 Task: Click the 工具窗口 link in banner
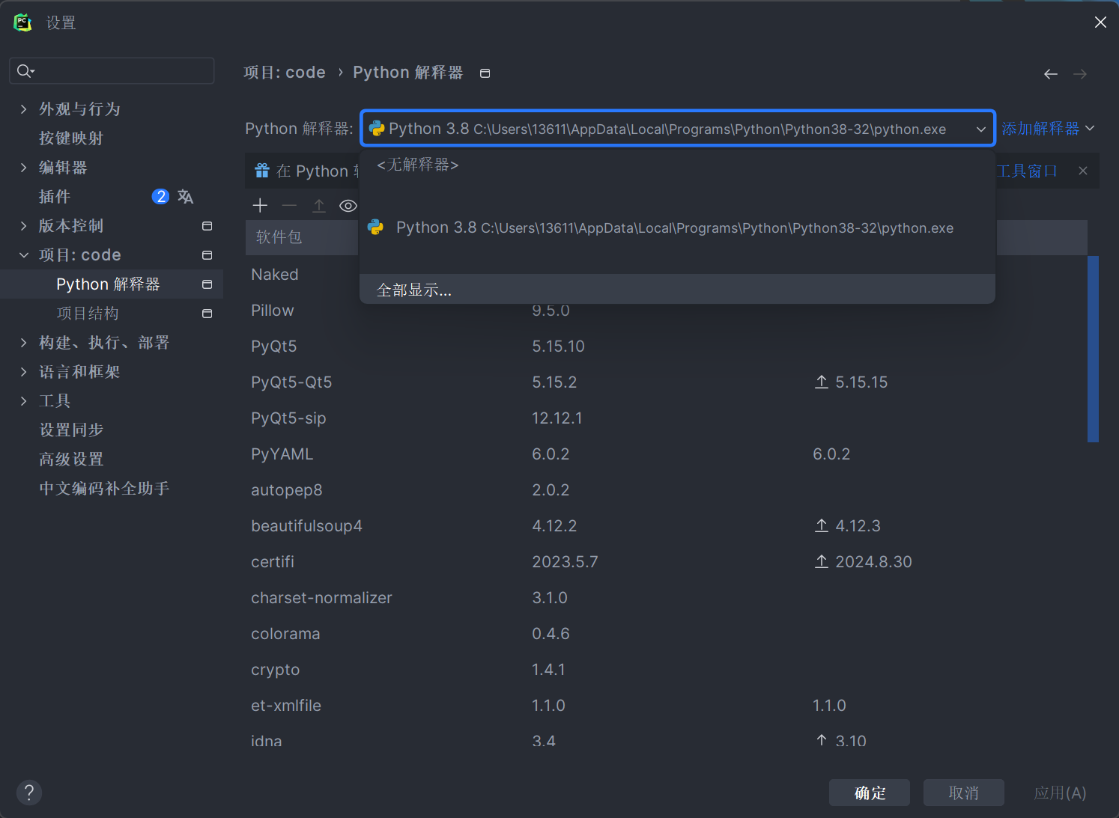pyautogui.click(x=1027, y=171)
